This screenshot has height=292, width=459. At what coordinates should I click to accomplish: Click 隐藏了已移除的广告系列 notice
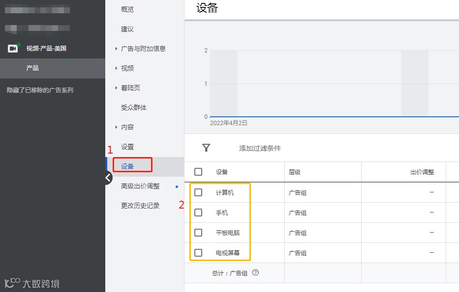(x=40, y=90)
